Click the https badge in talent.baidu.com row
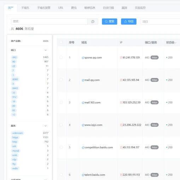The image size is (180, 180). [155, 175]
